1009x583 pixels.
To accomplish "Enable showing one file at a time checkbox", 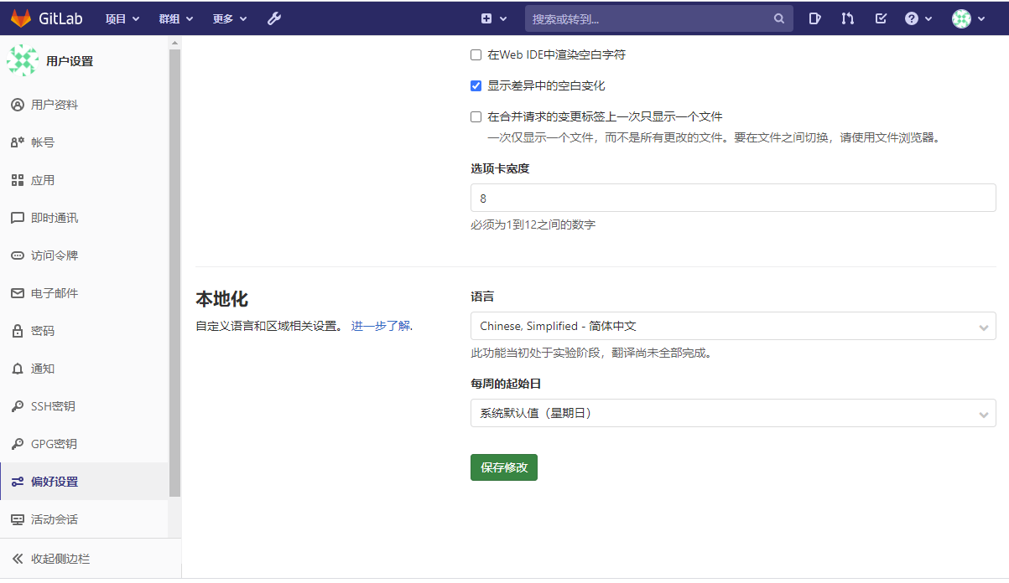I will [x=476, y=117].
